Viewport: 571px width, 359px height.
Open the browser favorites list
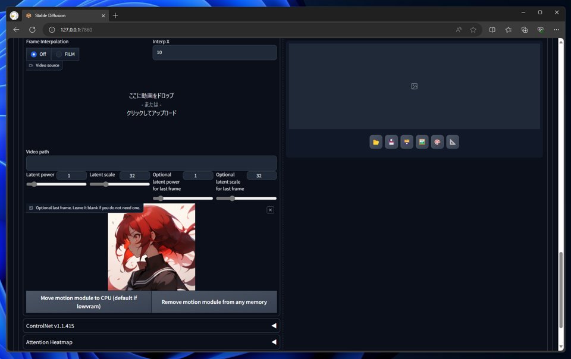509,30
